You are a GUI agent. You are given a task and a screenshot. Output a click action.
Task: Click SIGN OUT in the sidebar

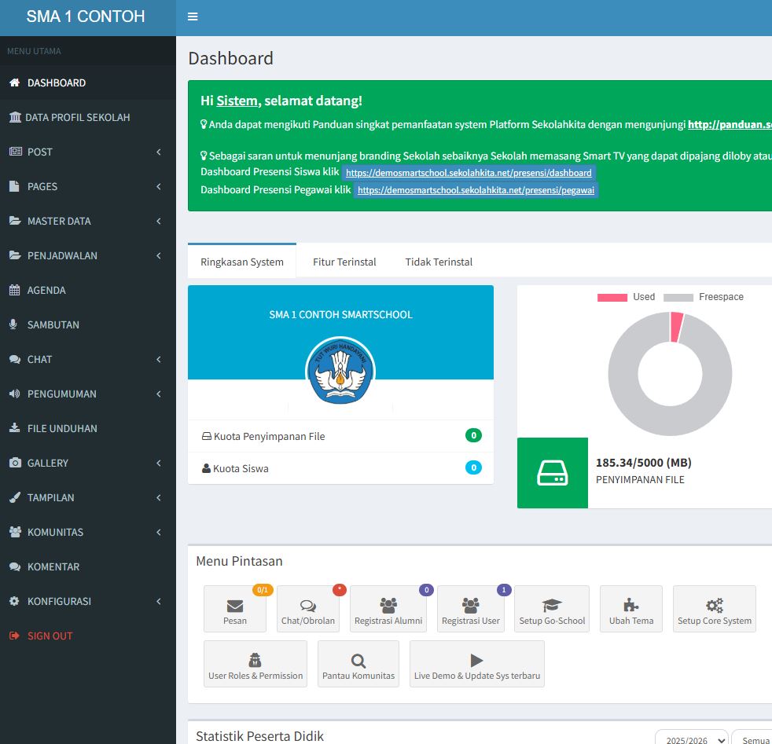(x=50, y=636)
